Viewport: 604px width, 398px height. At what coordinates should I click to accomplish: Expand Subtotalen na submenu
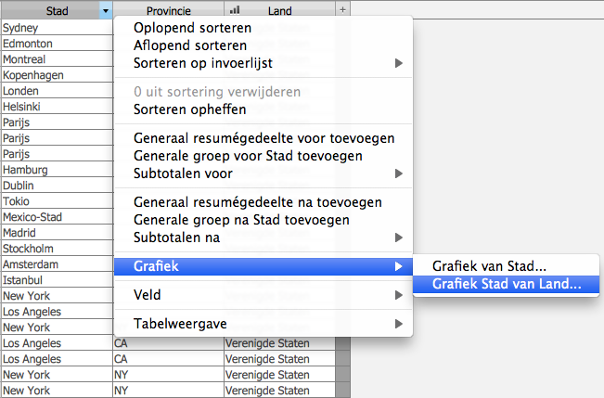pos(263,238)
